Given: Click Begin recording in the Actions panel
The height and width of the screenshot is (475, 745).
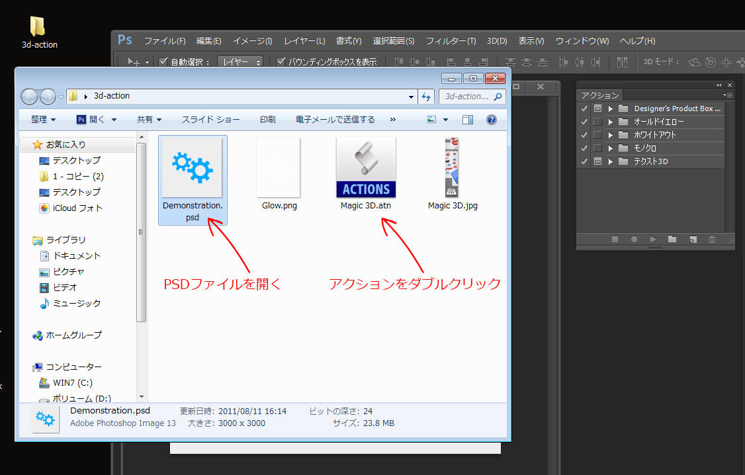Looking at the screenshot, I should point(634,239).
